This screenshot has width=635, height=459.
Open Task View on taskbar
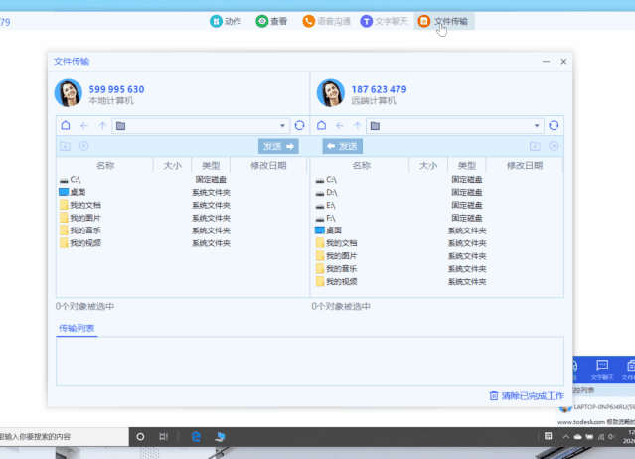coord(163,437)
